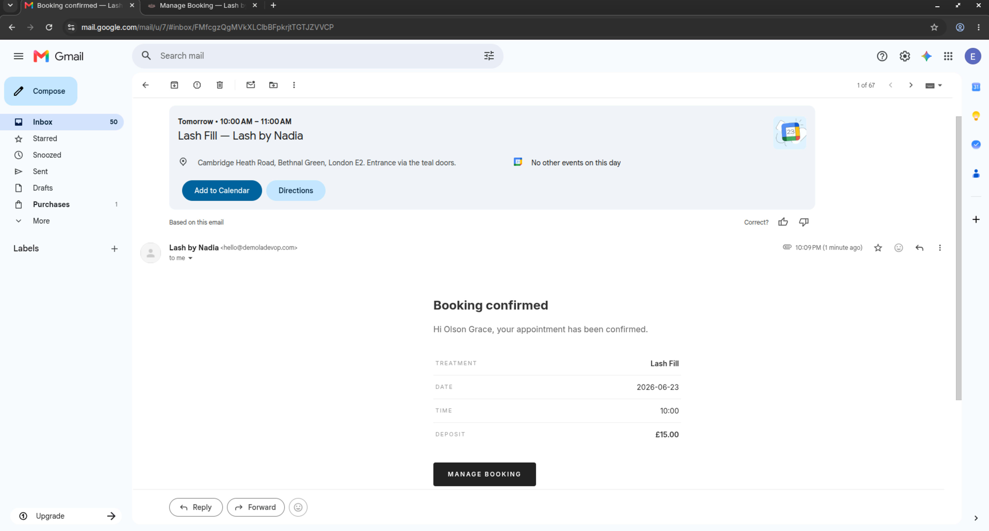Bookmark this page with star icon

pos(934,27)
